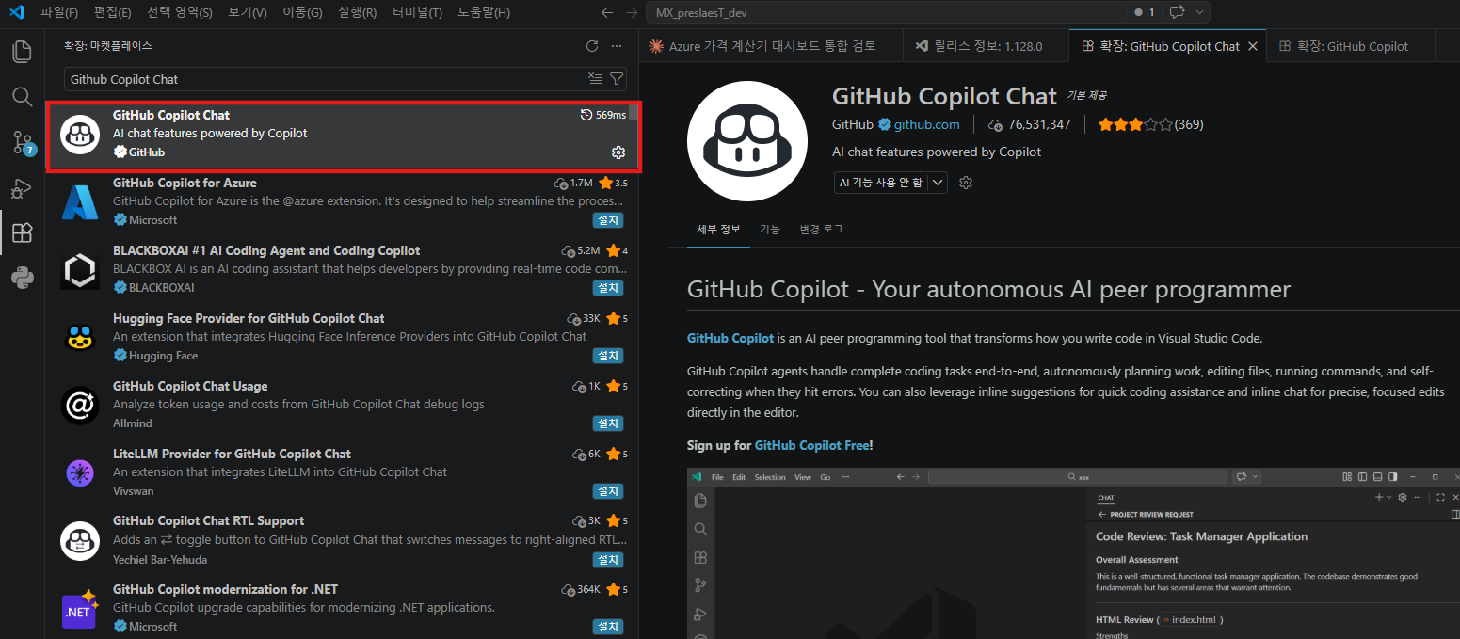Expand the chat dropdown chevron in title bar
Screen dimensions: 1460x639
coord(1199,13)
